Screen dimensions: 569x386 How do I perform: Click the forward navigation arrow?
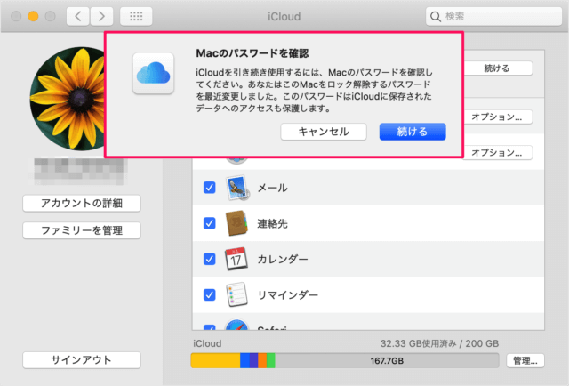[x=101, y=16]
